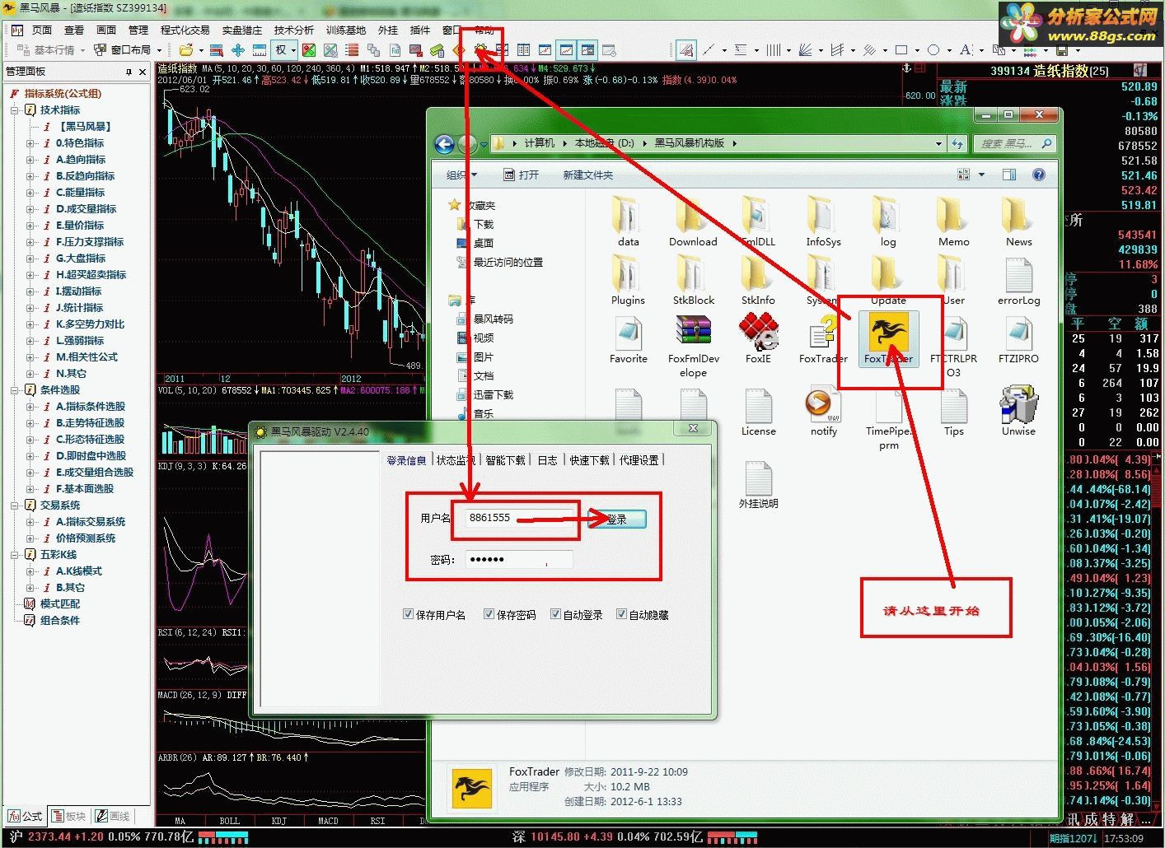Click the BOLL indicator tab below chart
1165x848 pixels.
229,821
